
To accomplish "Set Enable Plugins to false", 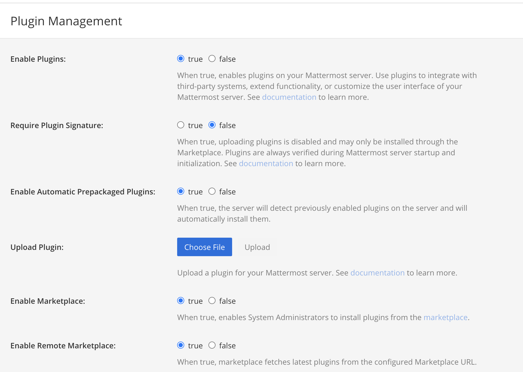I will tap(212, 59).
